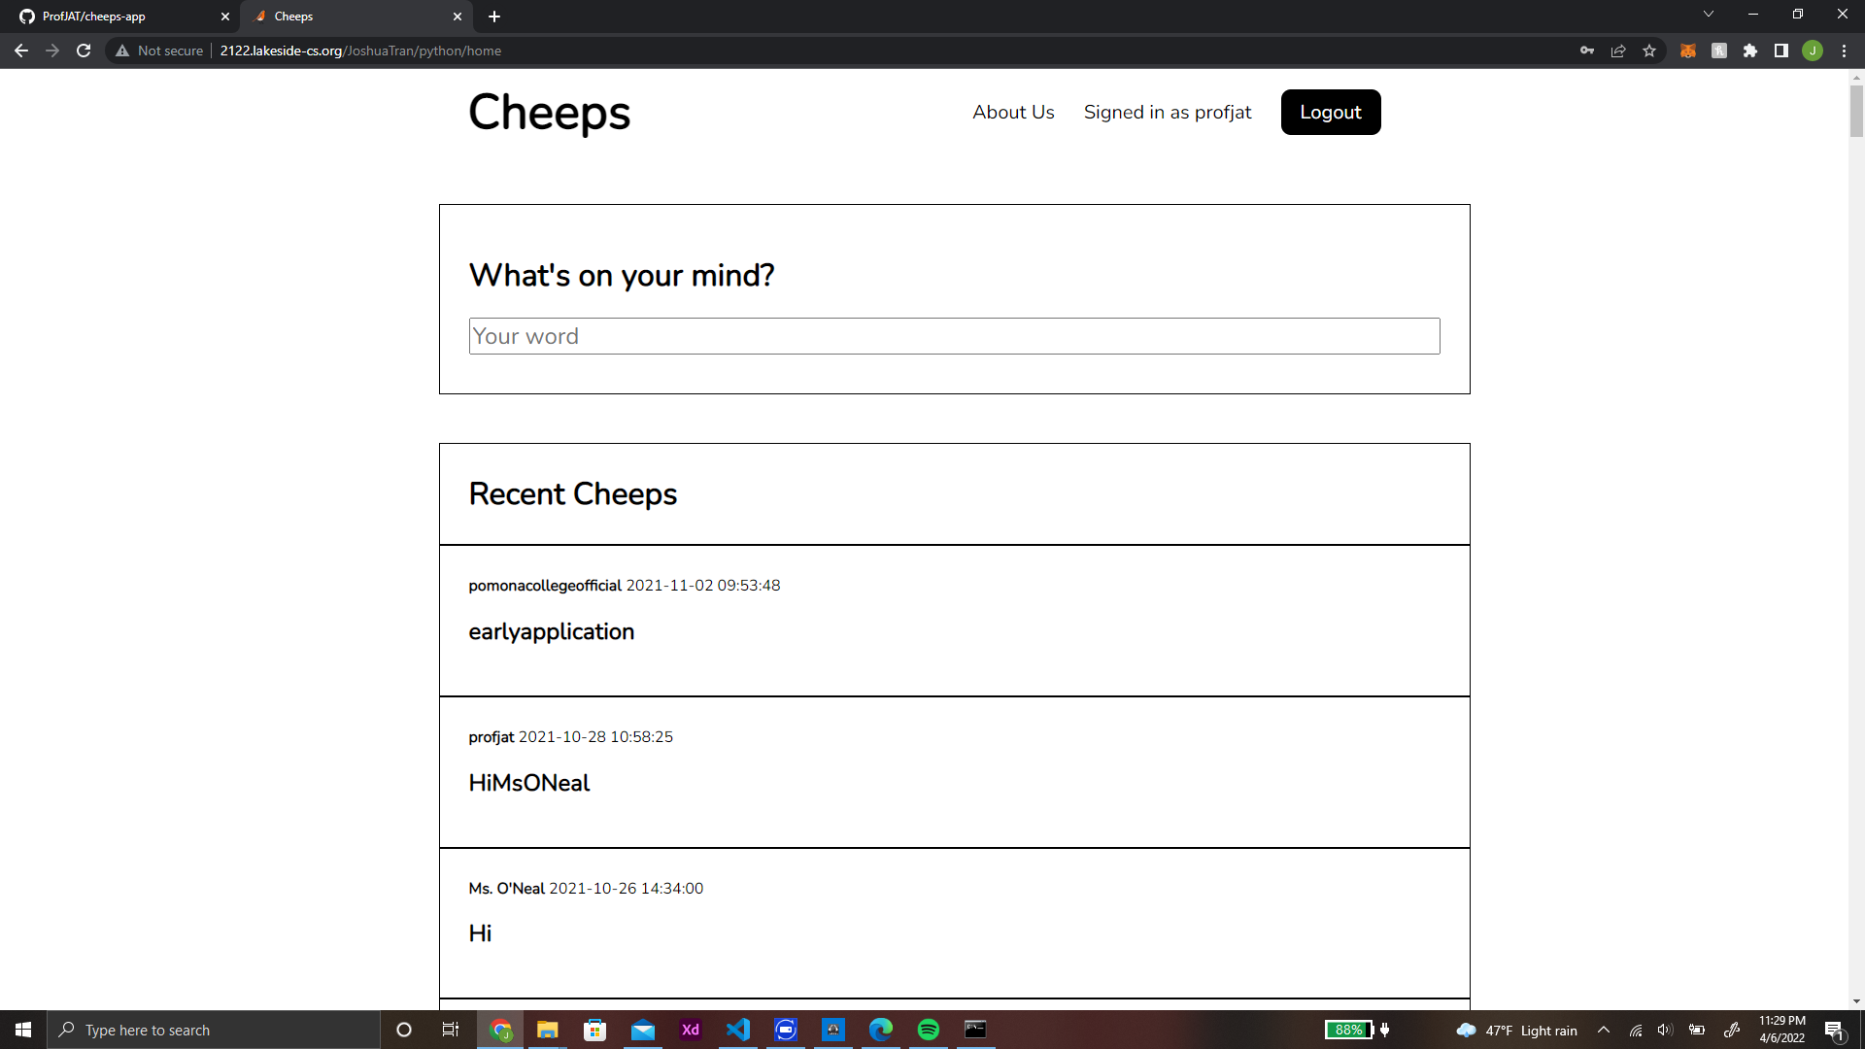The height and width of the screenshot is (1049, 1865).
Task: Click the share page icon
Action: pos(1618,51)
